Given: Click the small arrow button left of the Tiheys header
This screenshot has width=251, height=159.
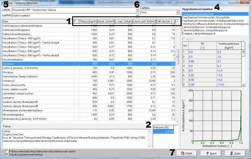Looking at the screenshot, I should click(x=75, y=22).
